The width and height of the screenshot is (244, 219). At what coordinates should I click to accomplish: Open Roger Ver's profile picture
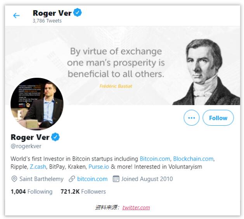(x=37, y=104)
